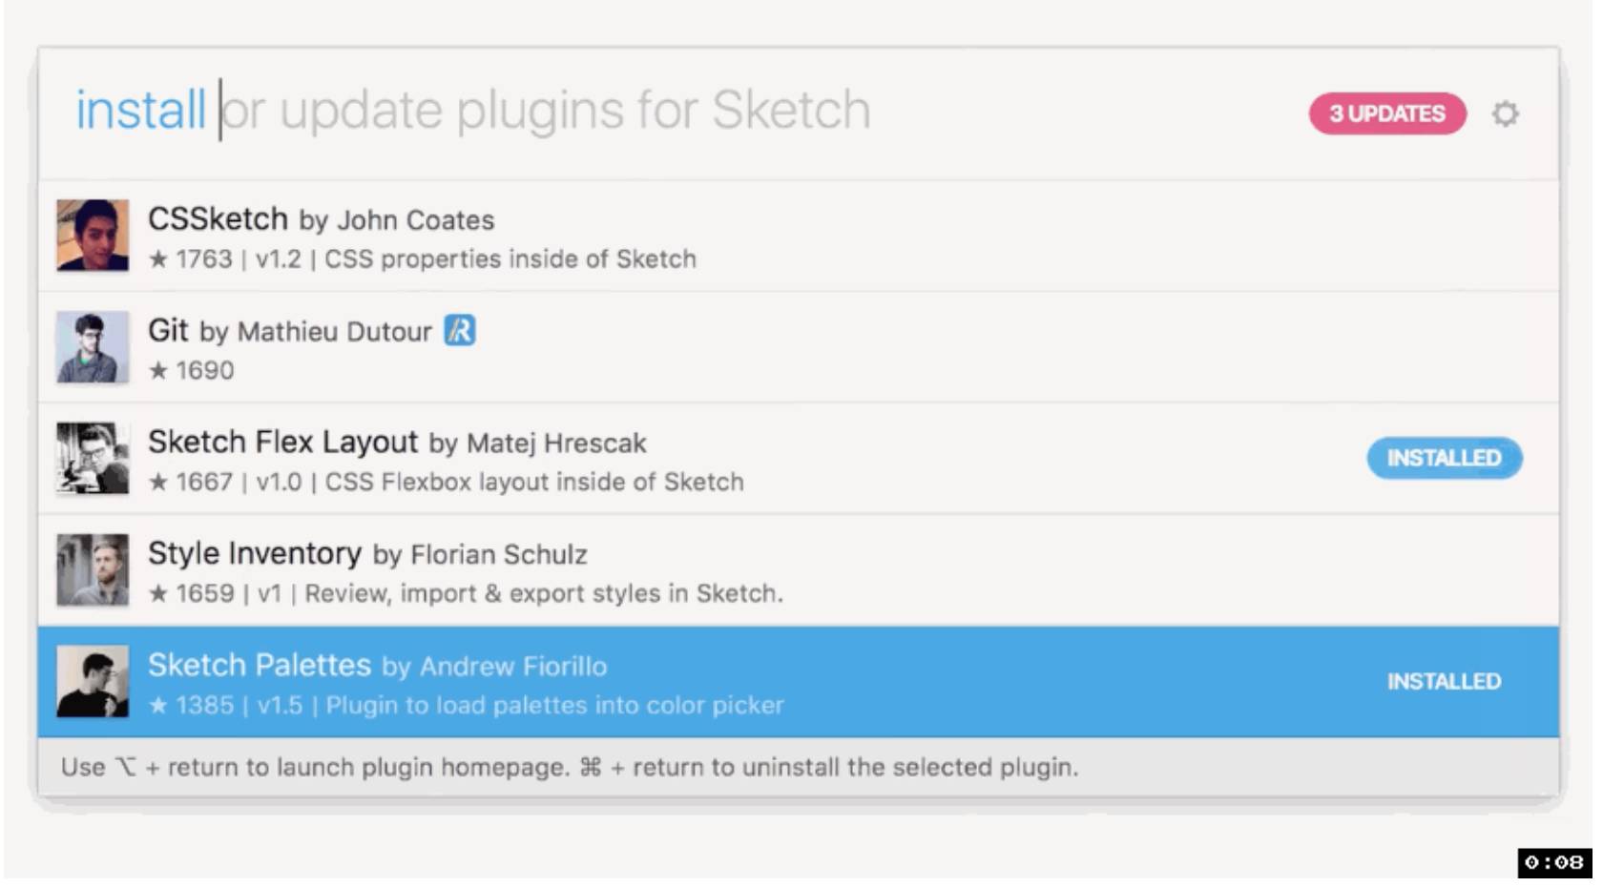Click 'CSS Flexbox layout inside of Sketch' text
1603x887 pixels.
click(x=534, y=482)
